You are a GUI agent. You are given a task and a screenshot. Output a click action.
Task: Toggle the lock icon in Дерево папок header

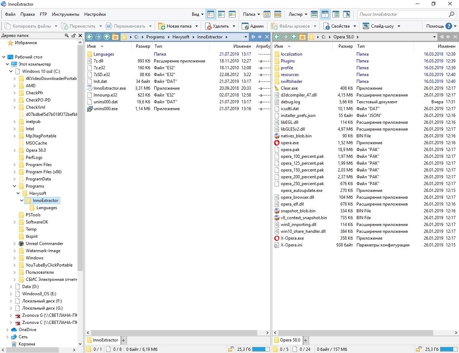pyautogui.click(x=74, y=36)
